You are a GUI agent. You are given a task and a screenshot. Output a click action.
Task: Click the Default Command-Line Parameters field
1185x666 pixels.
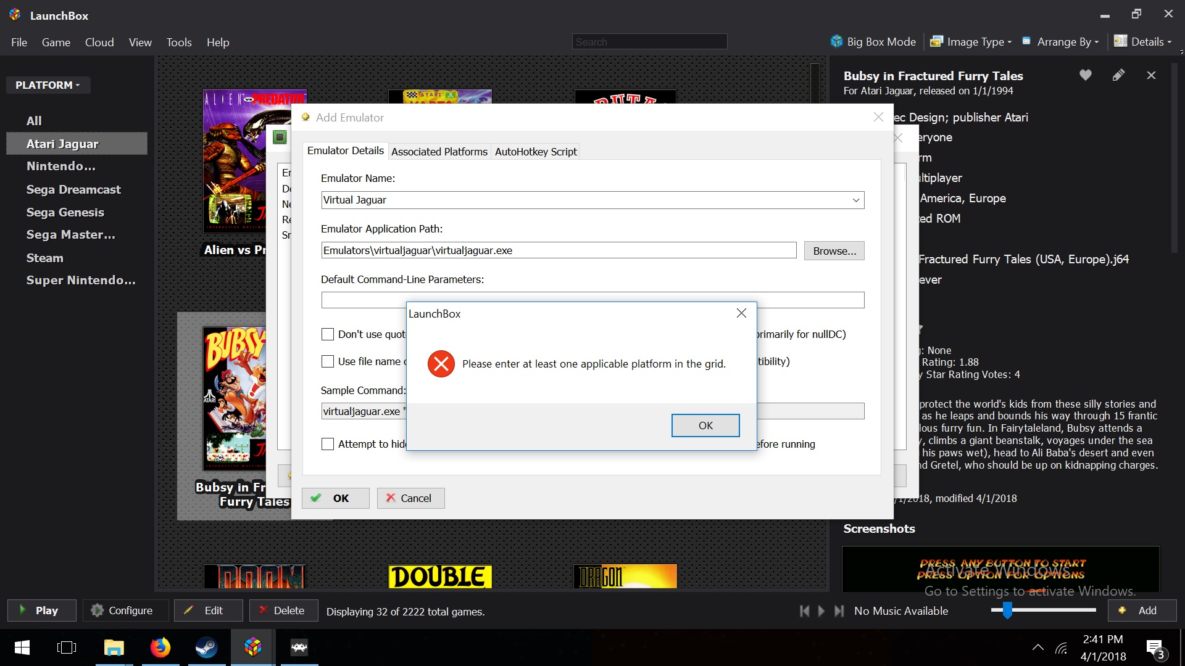pos(592,300)
